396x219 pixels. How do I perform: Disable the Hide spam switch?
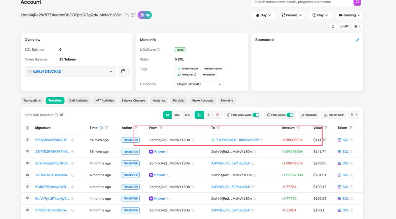tap(290, 115)
